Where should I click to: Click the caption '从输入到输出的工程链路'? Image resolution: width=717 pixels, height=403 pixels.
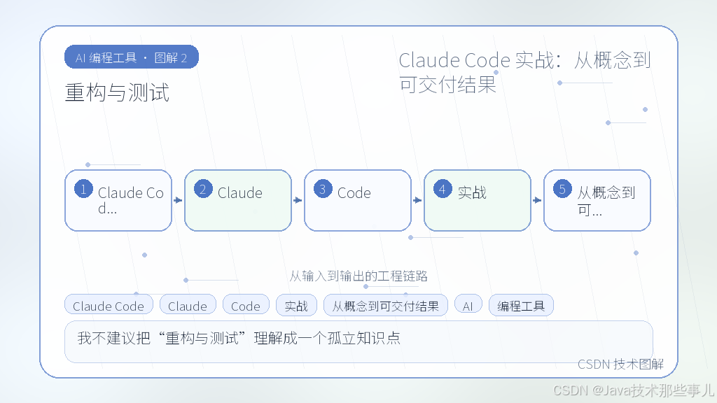click(358, 276)
